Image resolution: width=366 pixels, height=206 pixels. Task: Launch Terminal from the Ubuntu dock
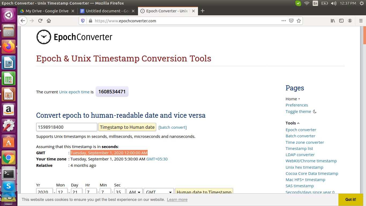click(9, 174)
